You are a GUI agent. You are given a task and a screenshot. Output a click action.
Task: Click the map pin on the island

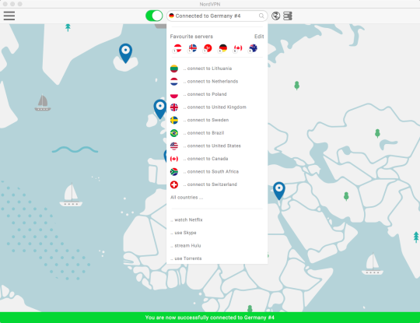[125, 54]
